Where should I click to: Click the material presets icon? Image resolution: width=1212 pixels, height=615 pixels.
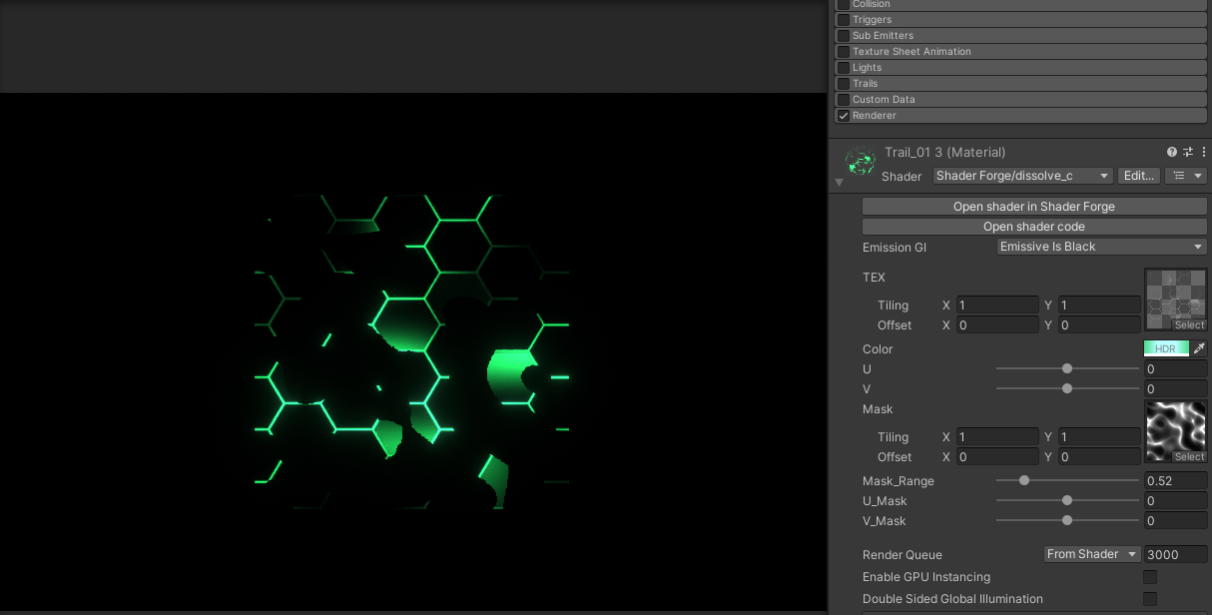coord(1187,152)
